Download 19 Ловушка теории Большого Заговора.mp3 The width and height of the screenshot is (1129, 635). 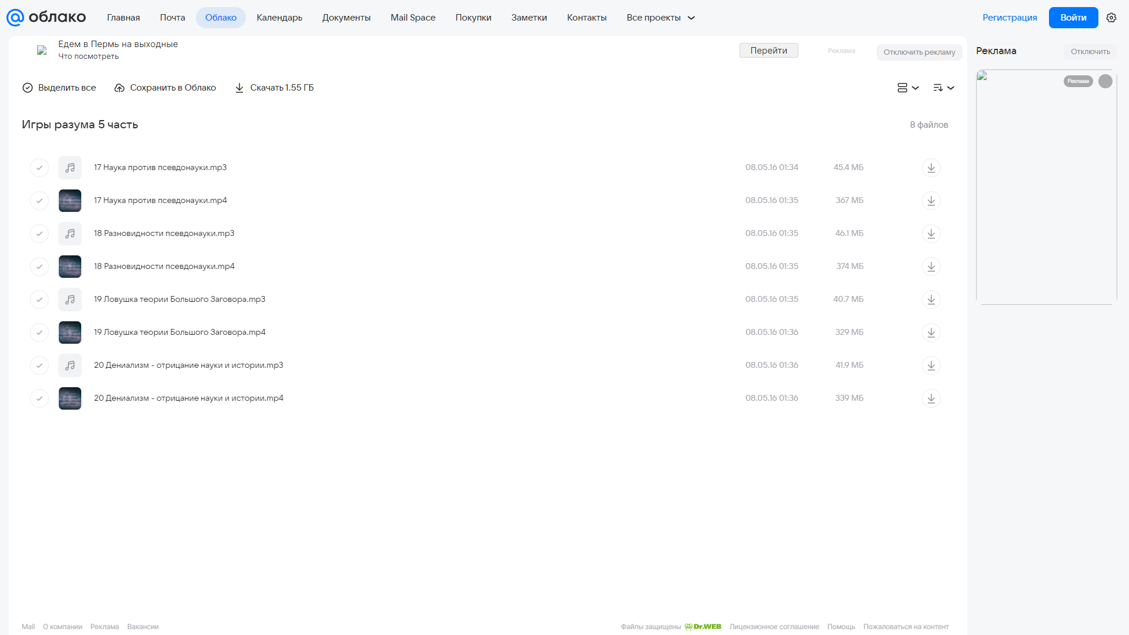tap(931, 300)
